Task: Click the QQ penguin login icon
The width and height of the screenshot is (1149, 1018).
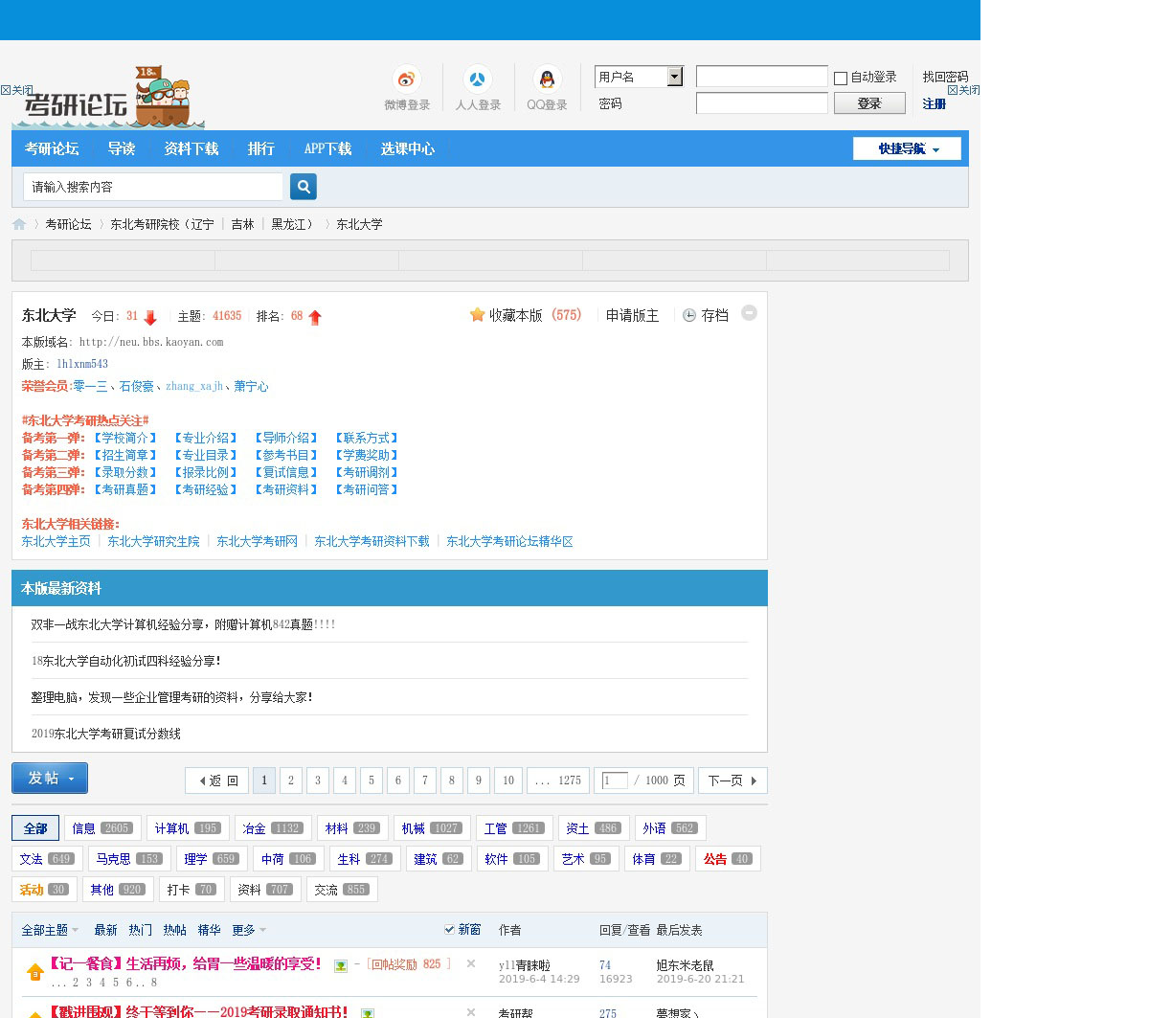Action: (x=547, y=79)
